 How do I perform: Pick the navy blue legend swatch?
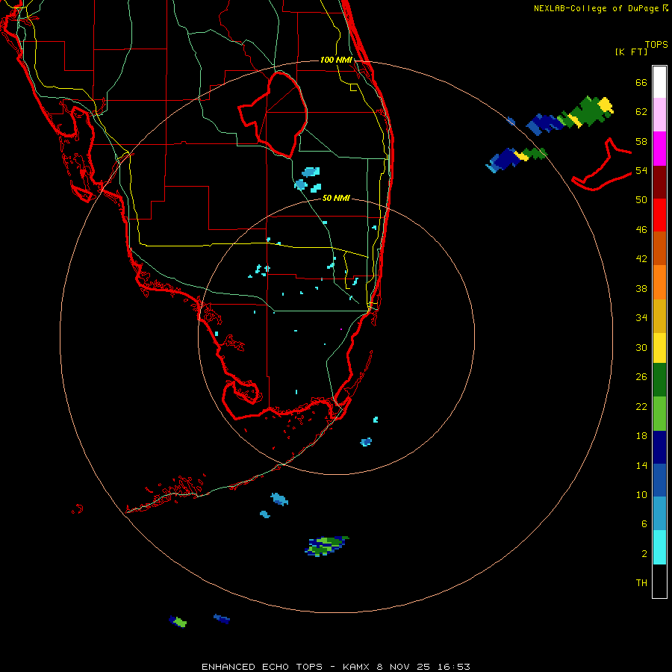click(659, 447)
